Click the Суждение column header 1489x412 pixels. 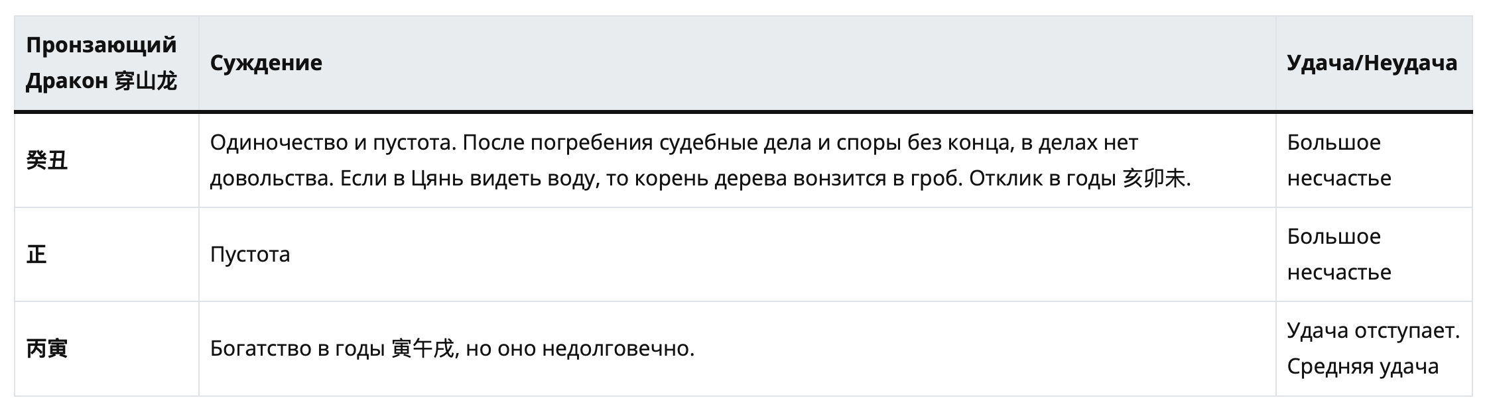tap(737, 63)
